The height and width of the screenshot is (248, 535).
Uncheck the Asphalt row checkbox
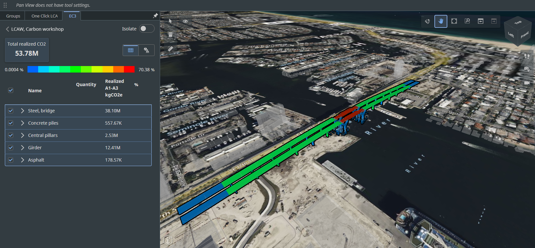click(x=11, y=160)
